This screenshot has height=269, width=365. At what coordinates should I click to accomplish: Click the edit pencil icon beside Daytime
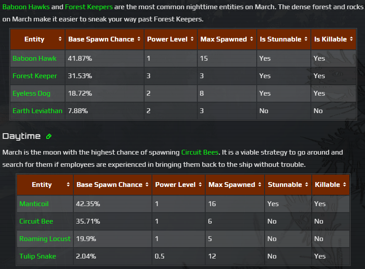tap(49, 136)
